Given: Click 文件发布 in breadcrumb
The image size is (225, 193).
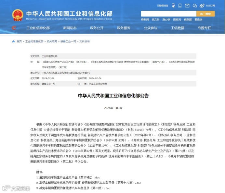Looking at the screenshot, I should [85, 42].
